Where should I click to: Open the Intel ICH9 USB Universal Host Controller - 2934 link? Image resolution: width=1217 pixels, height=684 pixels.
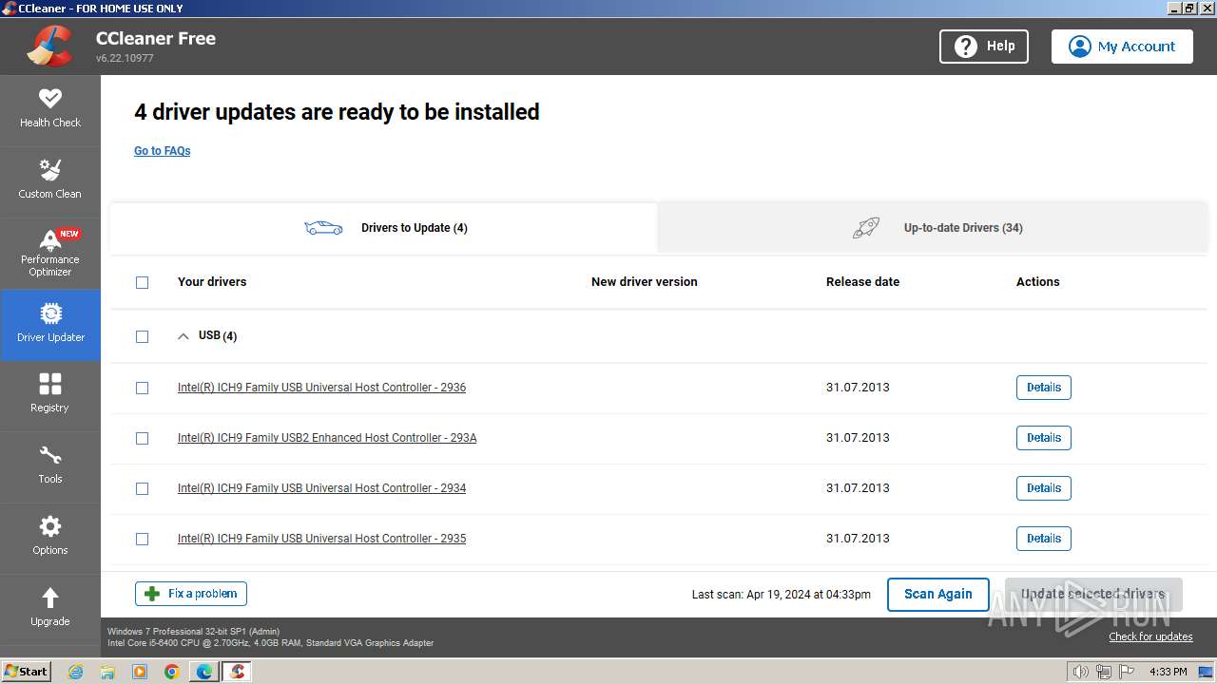pos(321,488)
